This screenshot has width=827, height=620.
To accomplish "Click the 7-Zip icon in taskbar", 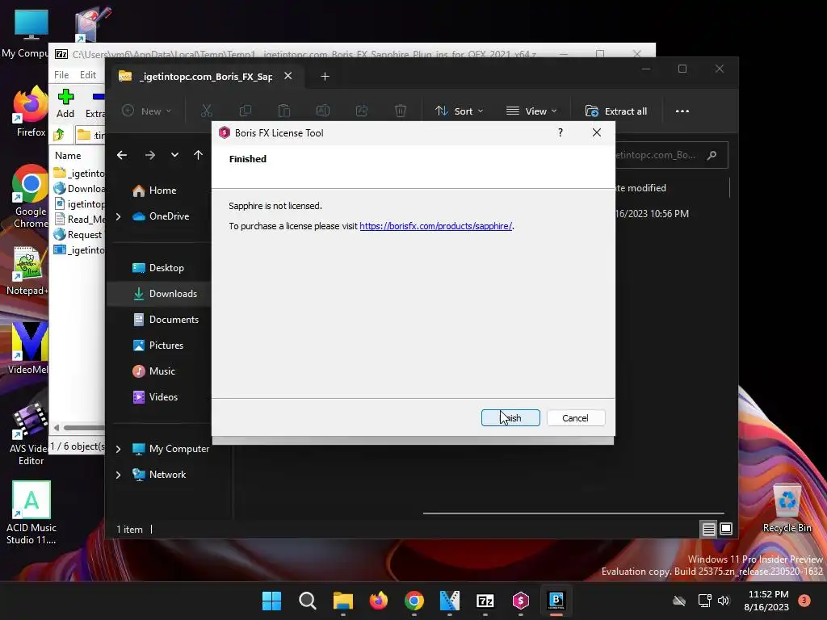I will pos(485,601).
